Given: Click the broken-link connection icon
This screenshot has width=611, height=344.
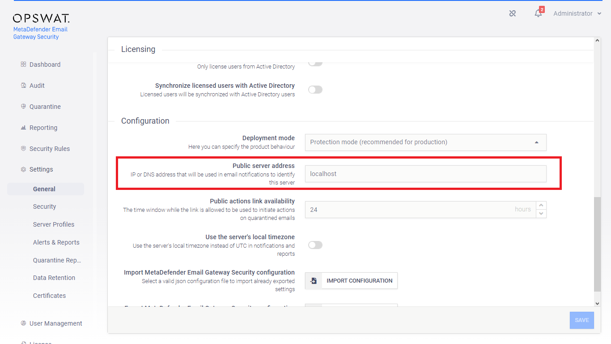Looking at the screenshot, I should [513, 13].
